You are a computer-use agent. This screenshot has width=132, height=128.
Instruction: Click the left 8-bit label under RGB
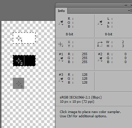[x=69, y=34]
